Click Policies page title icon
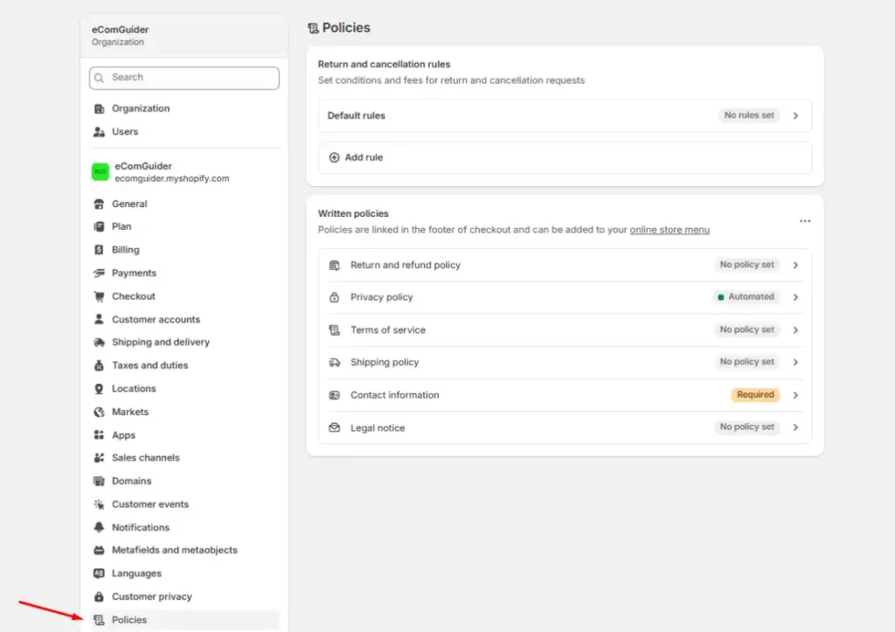The height and width of the screenshot is (632, 895). pos(313,29)
